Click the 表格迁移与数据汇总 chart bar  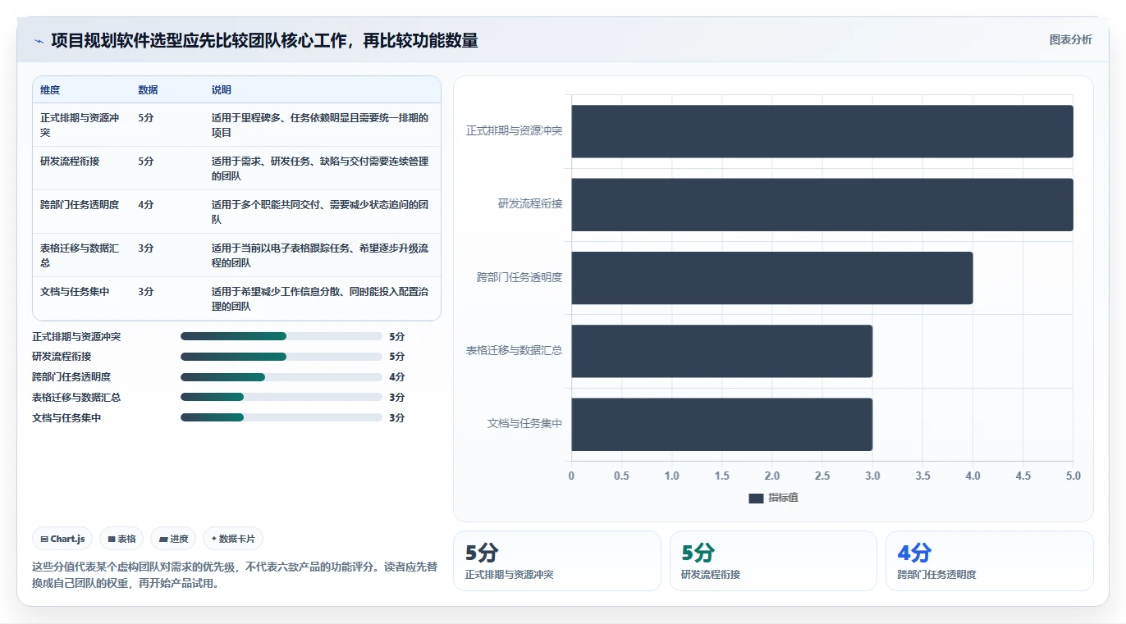722,351
